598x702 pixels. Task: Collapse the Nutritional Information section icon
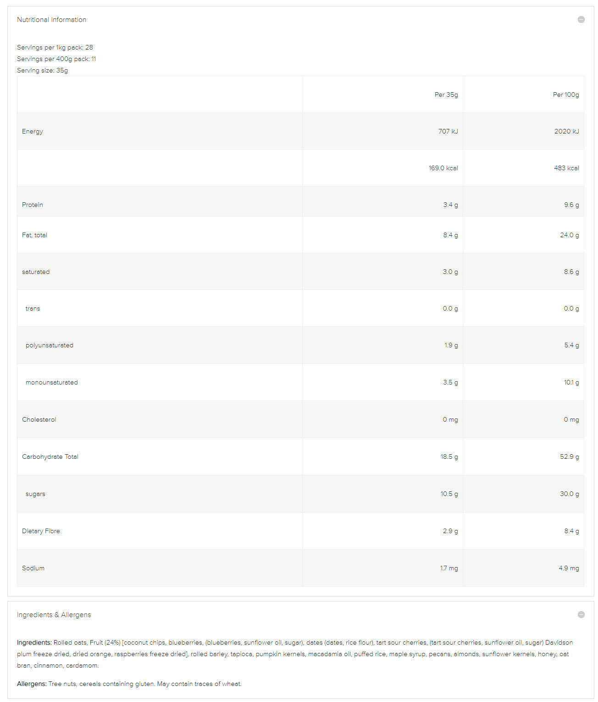pyautogui.click(x=581, y=20)
